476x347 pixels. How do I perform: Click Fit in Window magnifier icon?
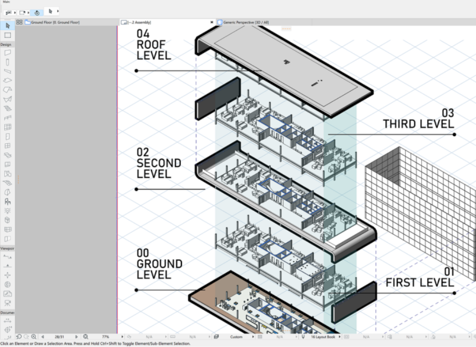(x=86, y=337)
